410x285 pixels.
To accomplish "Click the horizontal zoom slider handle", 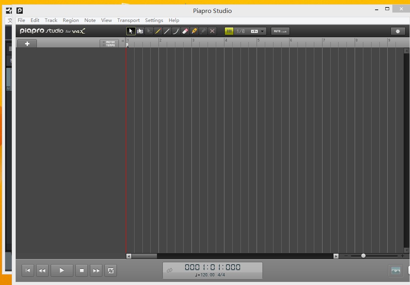I will pyautogui.click(x=363, y=256).
